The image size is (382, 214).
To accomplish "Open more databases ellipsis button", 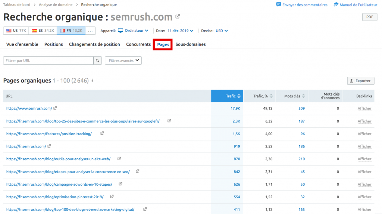I will (90, 31).
